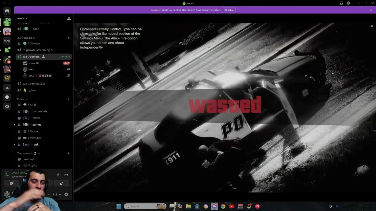This screenshot has width=376, height=211.
Task: Open Discord direct messages home icon
Action: [x=7, y=11]
